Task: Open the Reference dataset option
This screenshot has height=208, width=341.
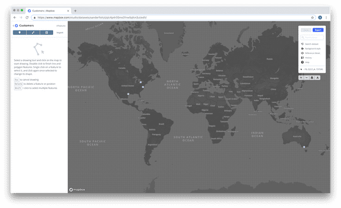Action: point(310,53)
